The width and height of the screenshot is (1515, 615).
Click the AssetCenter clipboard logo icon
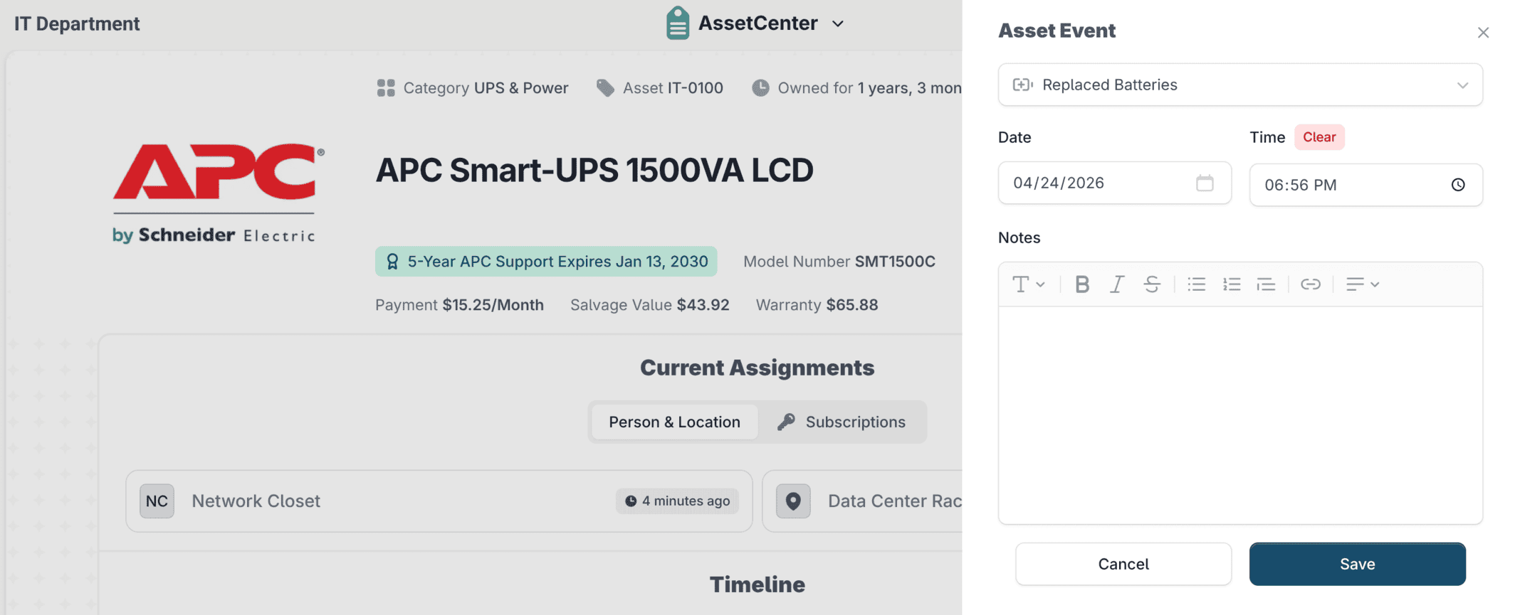coord(677,23)
